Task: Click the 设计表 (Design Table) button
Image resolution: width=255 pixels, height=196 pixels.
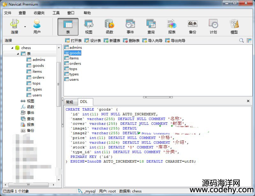Action: point(92,41)
